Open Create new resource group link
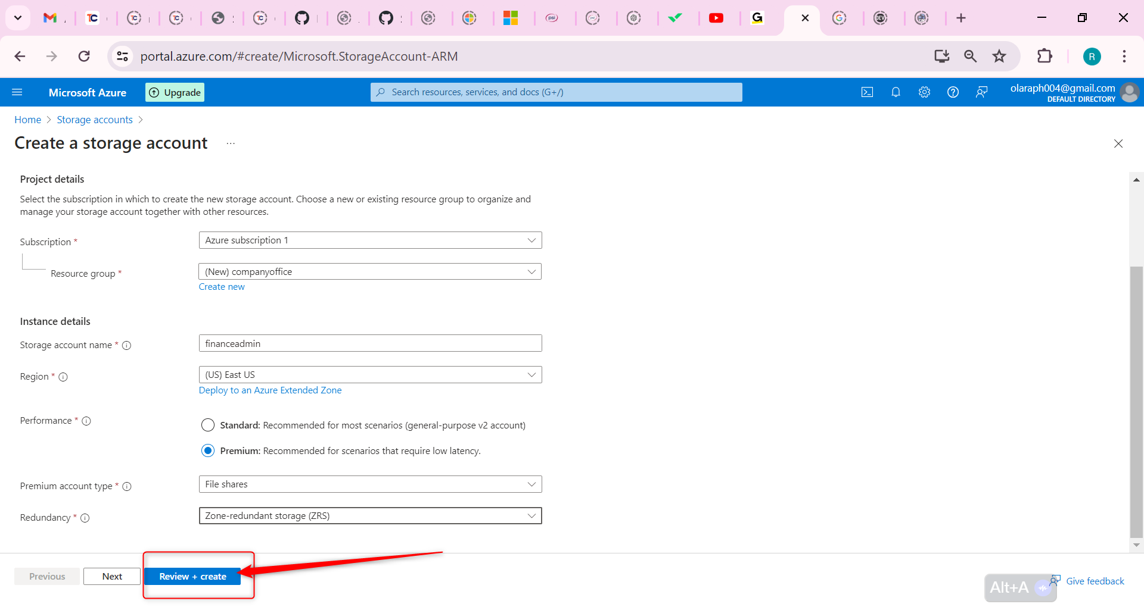1144x607 pixels. click(221, 286)
